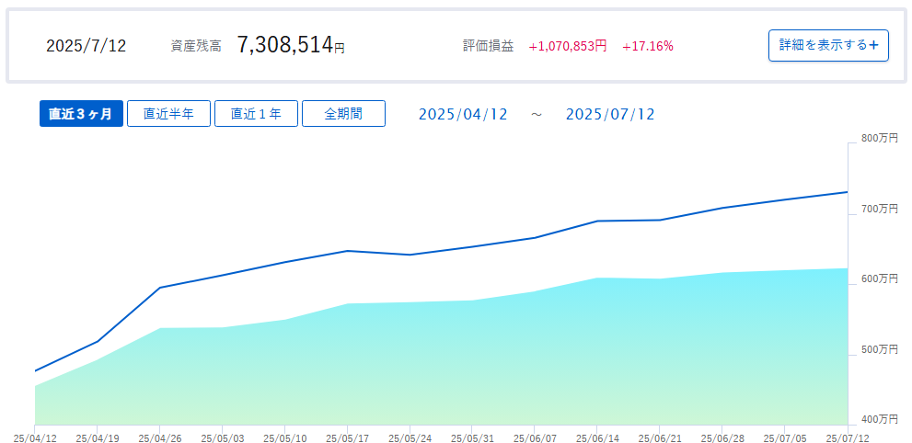Click the 600万円 axis label
Image resolution: width=912 pixels, height=443 pixels.
[880, 278]
